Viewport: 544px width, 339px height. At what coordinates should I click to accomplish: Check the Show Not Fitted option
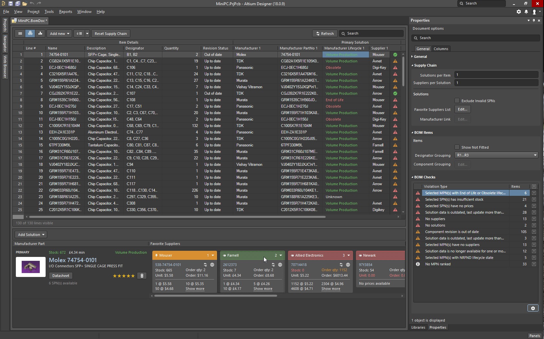[457, 147]
